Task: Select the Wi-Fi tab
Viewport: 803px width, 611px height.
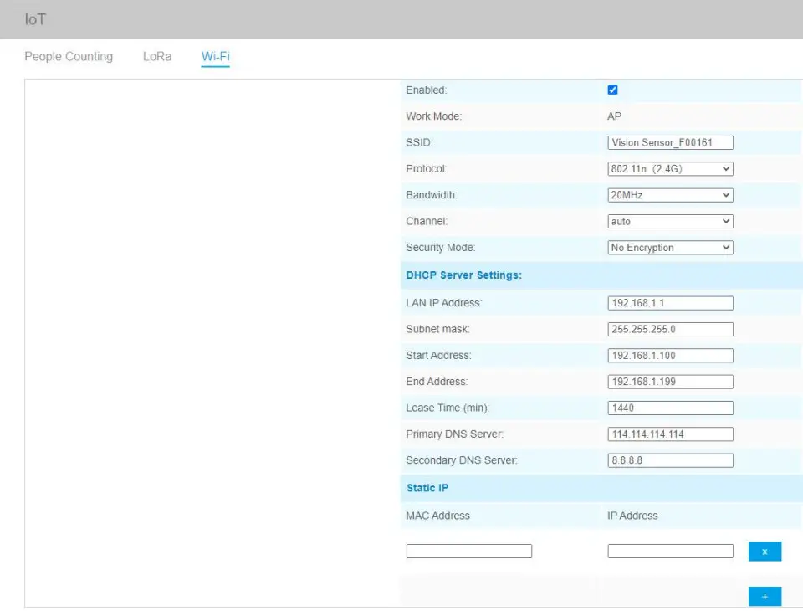Action: click(215, 57)
